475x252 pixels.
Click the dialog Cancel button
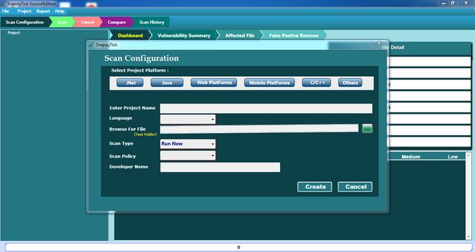coord(355,187)
